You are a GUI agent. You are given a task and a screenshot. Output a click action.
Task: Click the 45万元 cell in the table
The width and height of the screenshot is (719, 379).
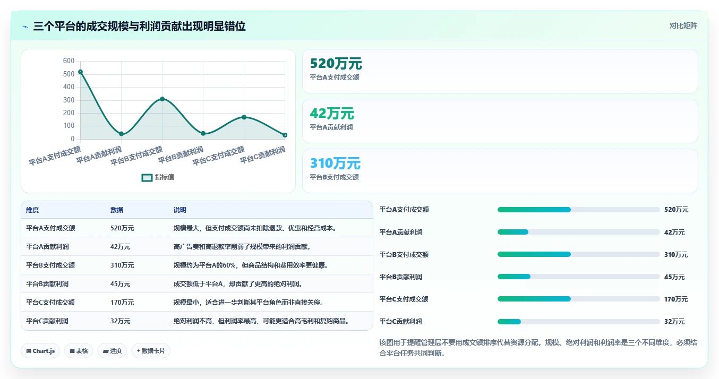[x=121, y=284]
